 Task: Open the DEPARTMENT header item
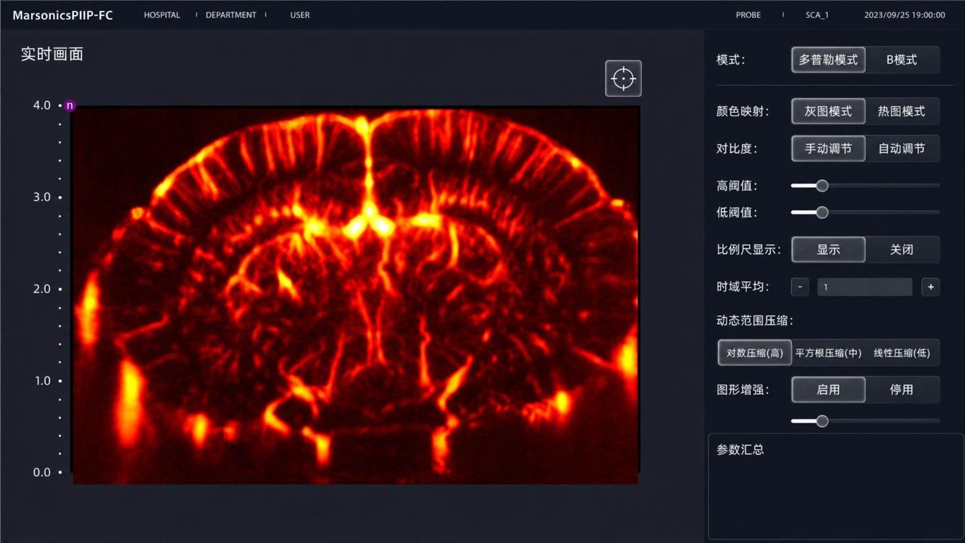pos(231,15)
